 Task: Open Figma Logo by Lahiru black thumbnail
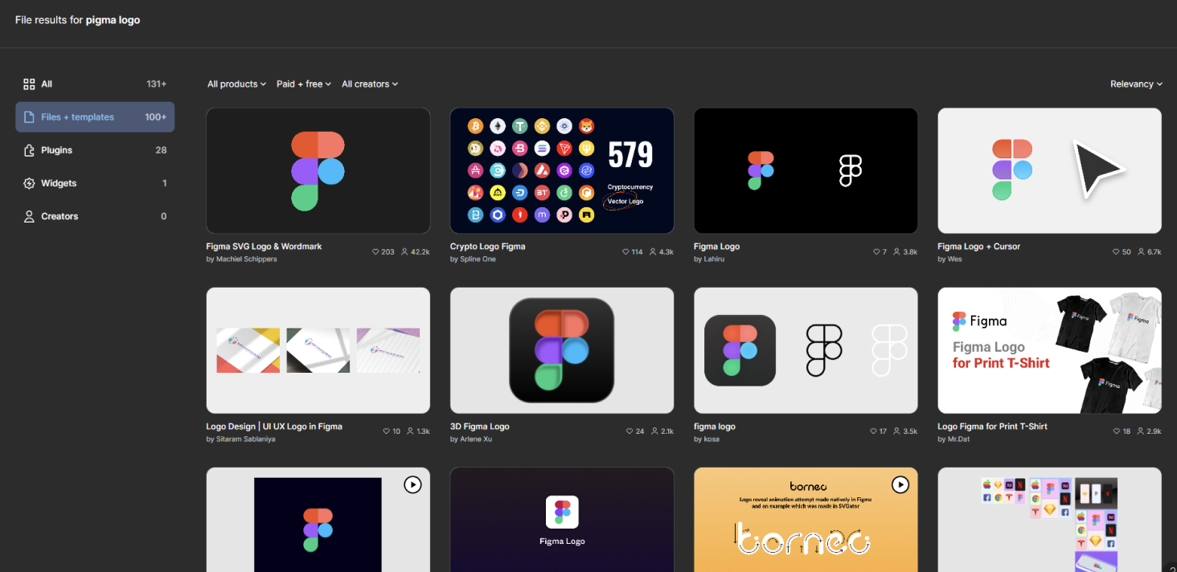806,171
